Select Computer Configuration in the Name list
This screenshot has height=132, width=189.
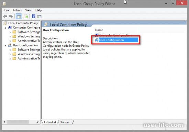115,35
